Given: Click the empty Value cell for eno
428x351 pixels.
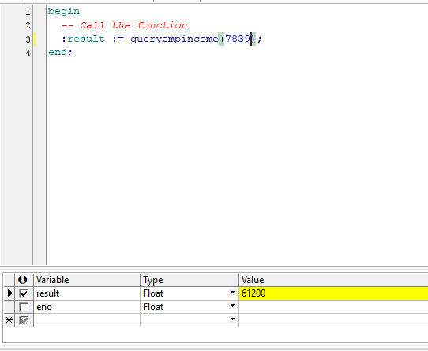Looking at the screenshot, I should 333,307.
